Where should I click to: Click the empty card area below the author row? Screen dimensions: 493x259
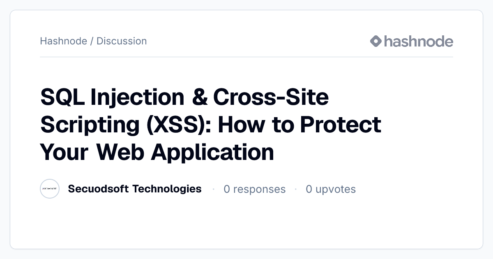246,224
